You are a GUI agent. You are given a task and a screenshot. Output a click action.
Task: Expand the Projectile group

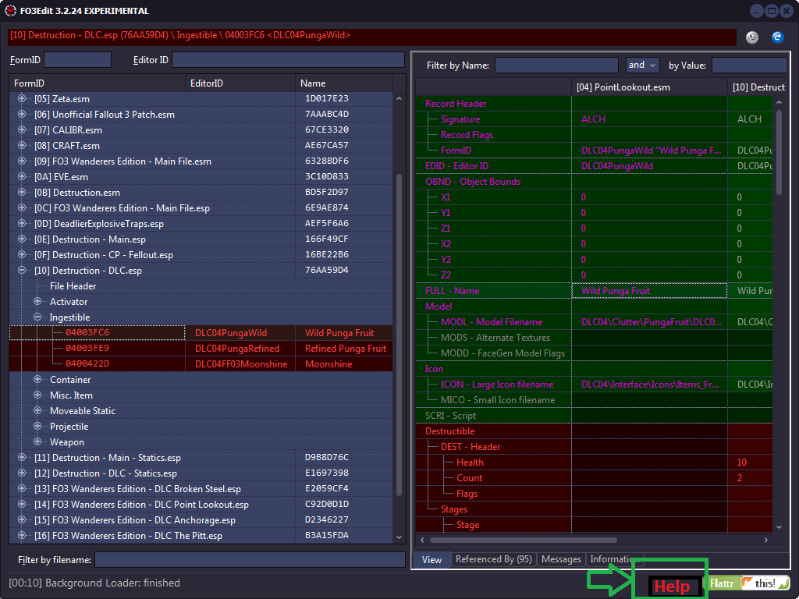coord(37,426)
